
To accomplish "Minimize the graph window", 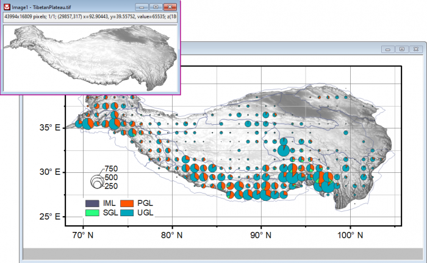I will pos(388,49).
